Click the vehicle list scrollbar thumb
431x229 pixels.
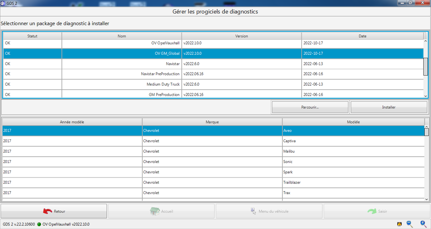tap(427, 132)
